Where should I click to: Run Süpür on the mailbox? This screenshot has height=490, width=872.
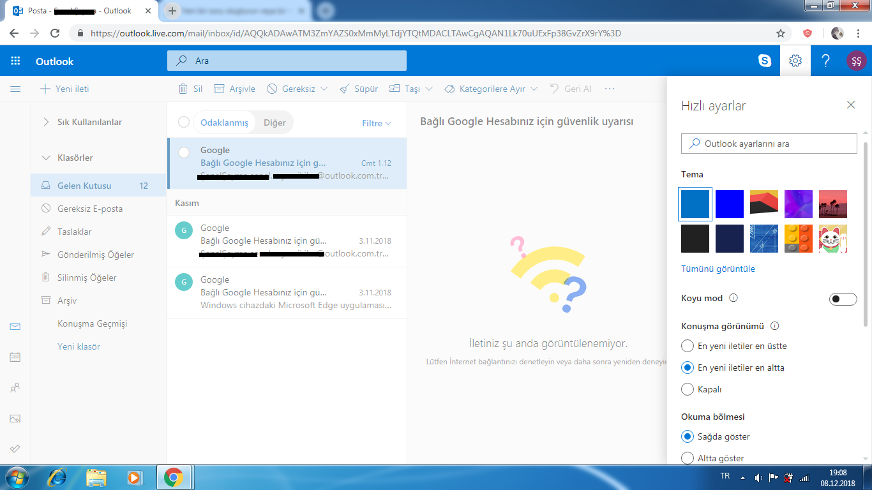click(358, 89)
